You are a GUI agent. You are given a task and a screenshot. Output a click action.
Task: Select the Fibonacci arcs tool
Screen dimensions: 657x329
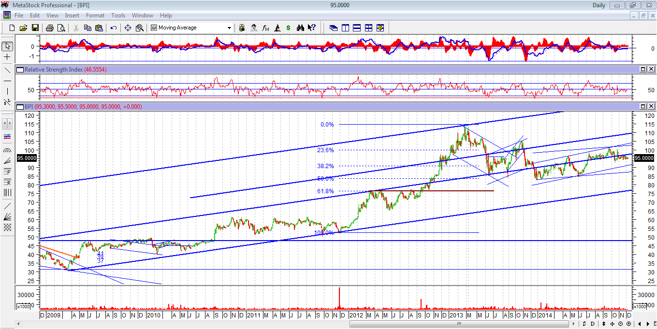click(x=6, y=150)
